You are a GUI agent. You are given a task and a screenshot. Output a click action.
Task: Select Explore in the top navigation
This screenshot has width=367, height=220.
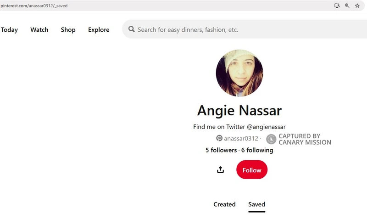[x=99, y=30]
